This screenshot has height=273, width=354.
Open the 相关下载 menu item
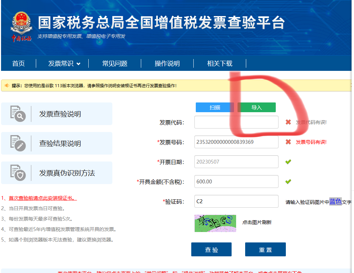[220, 64]
